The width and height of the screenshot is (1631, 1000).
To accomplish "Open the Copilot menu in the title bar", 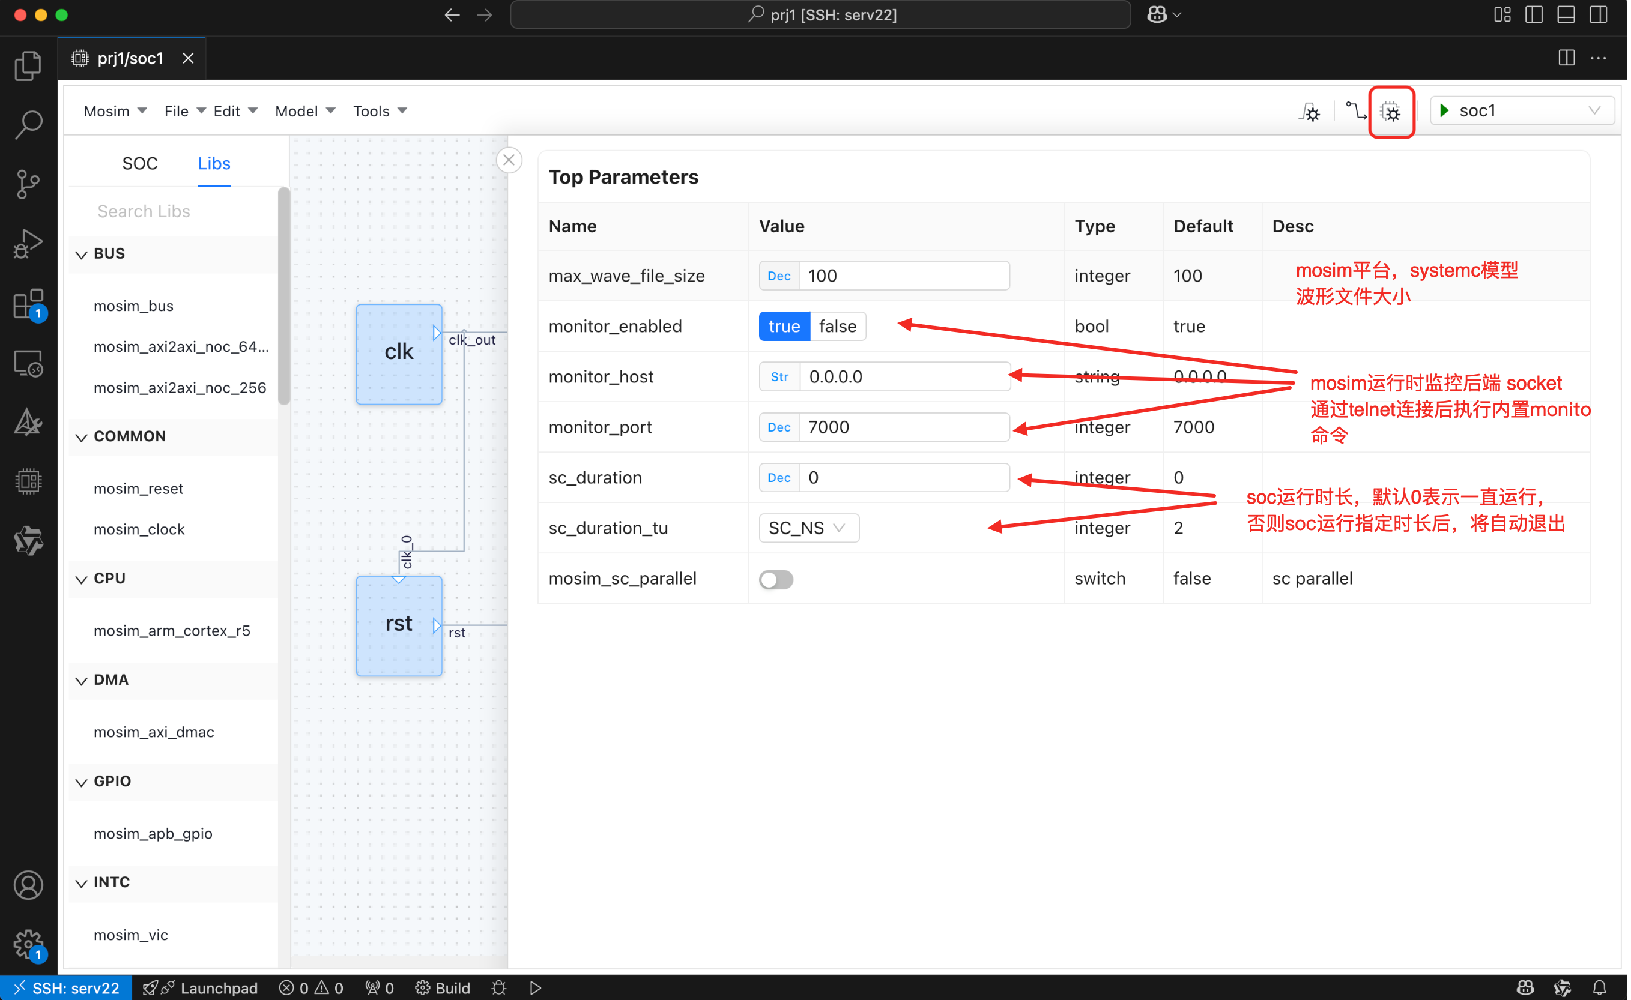I will [x=1164, y=14].
